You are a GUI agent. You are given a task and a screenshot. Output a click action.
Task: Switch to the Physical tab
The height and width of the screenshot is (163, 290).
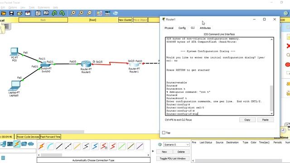(169, 28)
